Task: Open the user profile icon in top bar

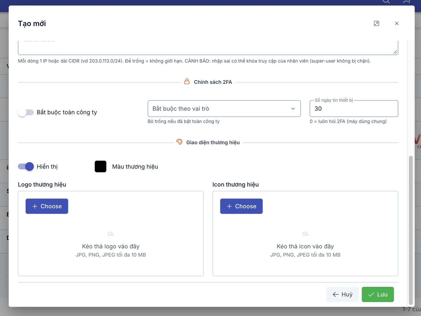Action: pos(407,1)
